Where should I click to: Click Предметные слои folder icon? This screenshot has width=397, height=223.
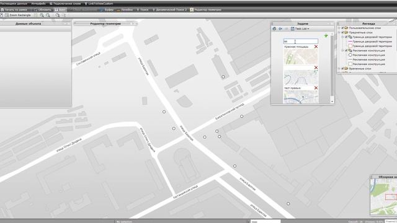[x=346, y=32]
